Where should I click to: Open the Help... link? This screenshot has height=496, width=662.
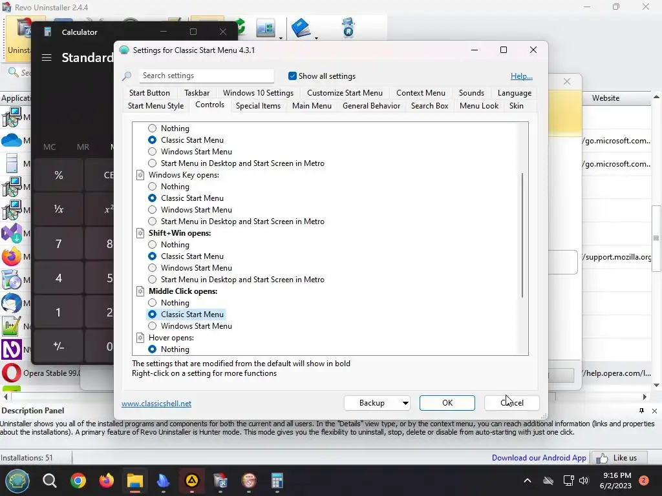pyautogui.click(x=522, y=76)
